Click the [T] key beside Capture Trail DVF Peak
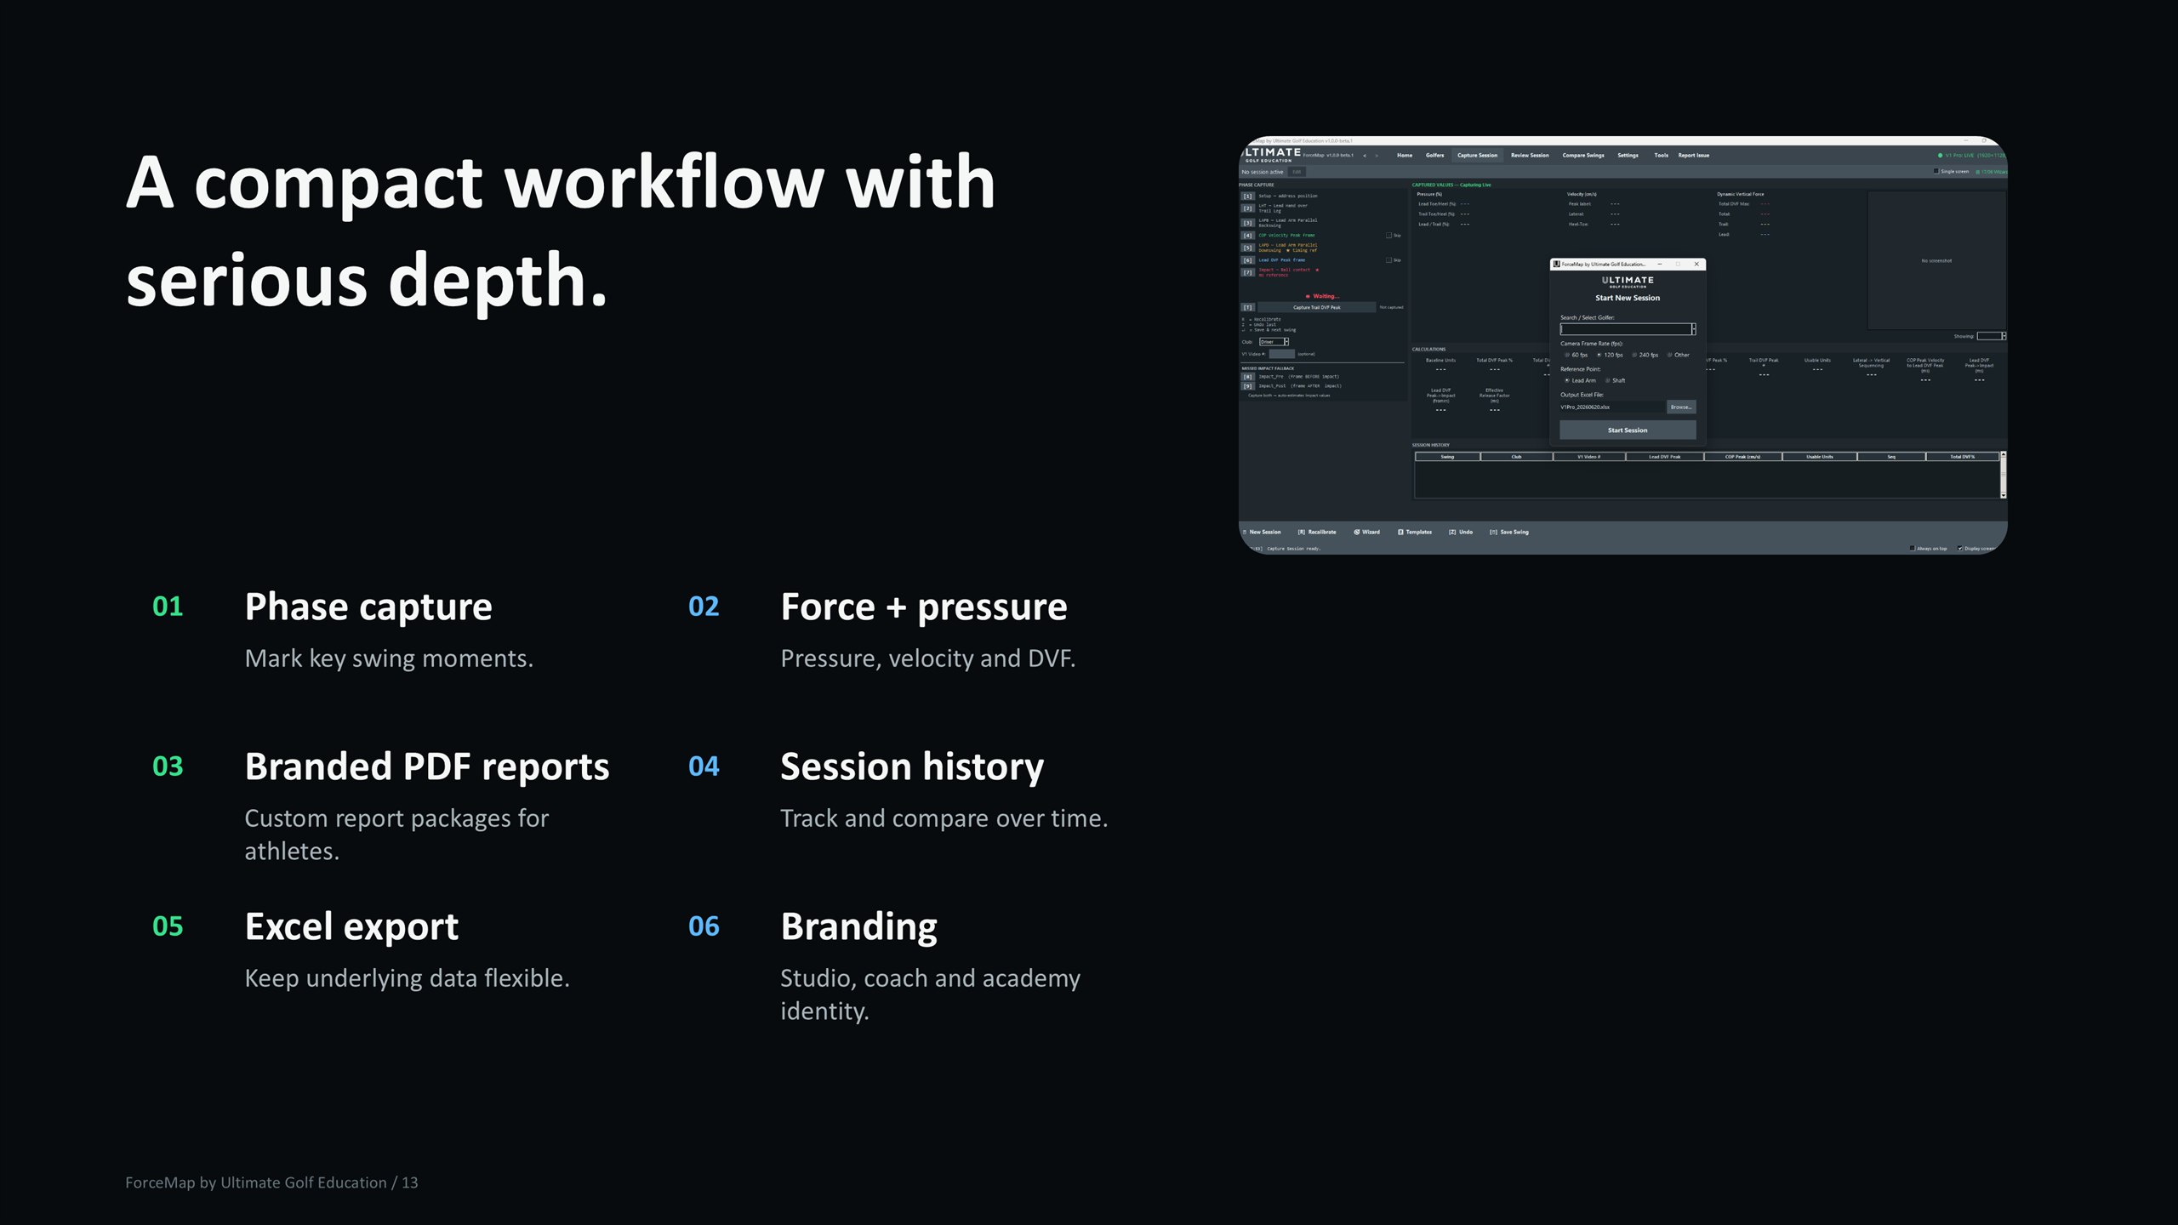Viewport: 2178px width, 1225px height. click(1247, 307)
